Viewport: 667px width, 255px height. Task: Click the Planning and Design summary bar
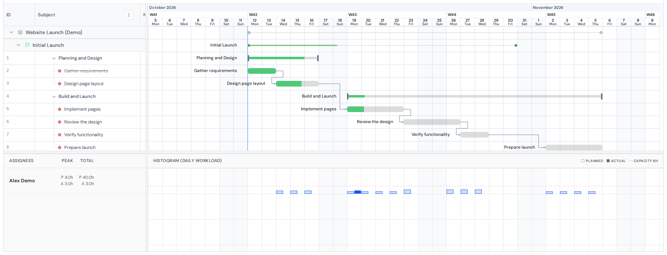click(x=283, y=58)
